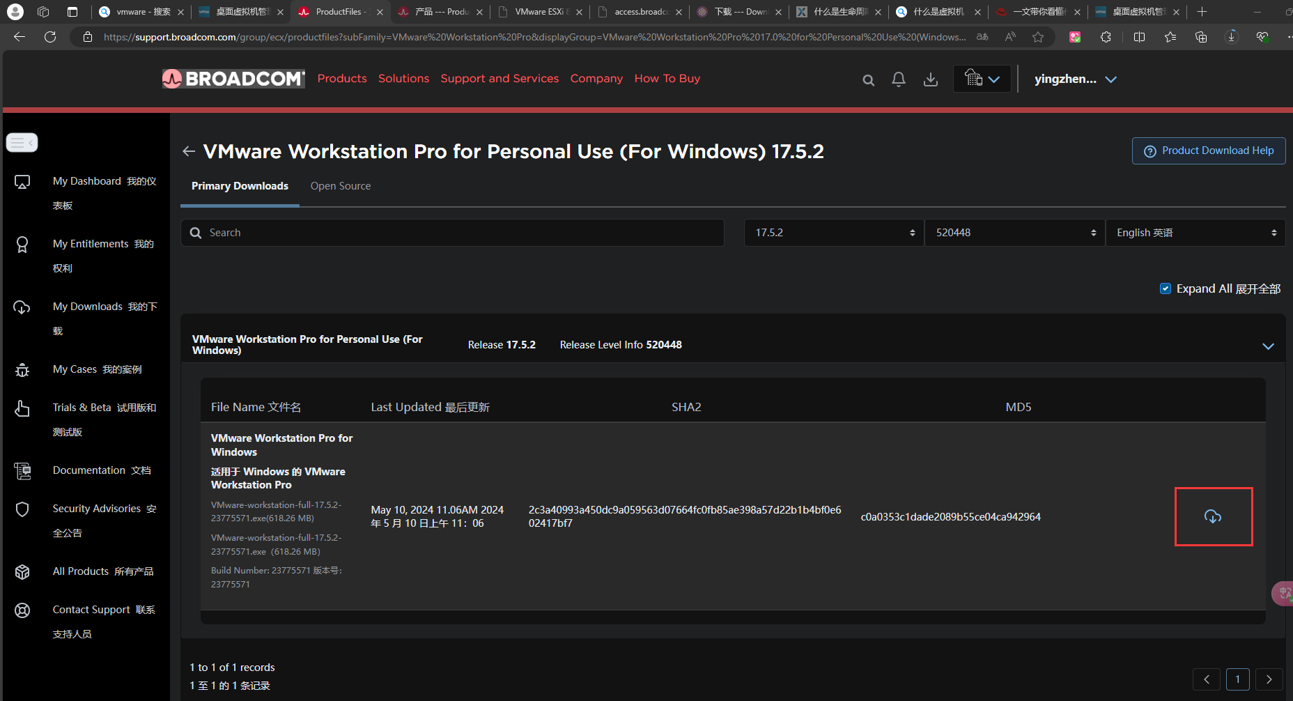Image resolution: width=1293 pixels, height=701 pixels.
Task: Switch to the "access.broadcom" browser tab
Action: click(639, 12)
